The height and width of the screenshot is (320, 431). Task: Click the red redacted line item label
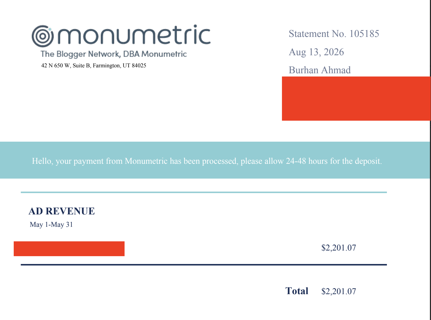tap(69, 249)
